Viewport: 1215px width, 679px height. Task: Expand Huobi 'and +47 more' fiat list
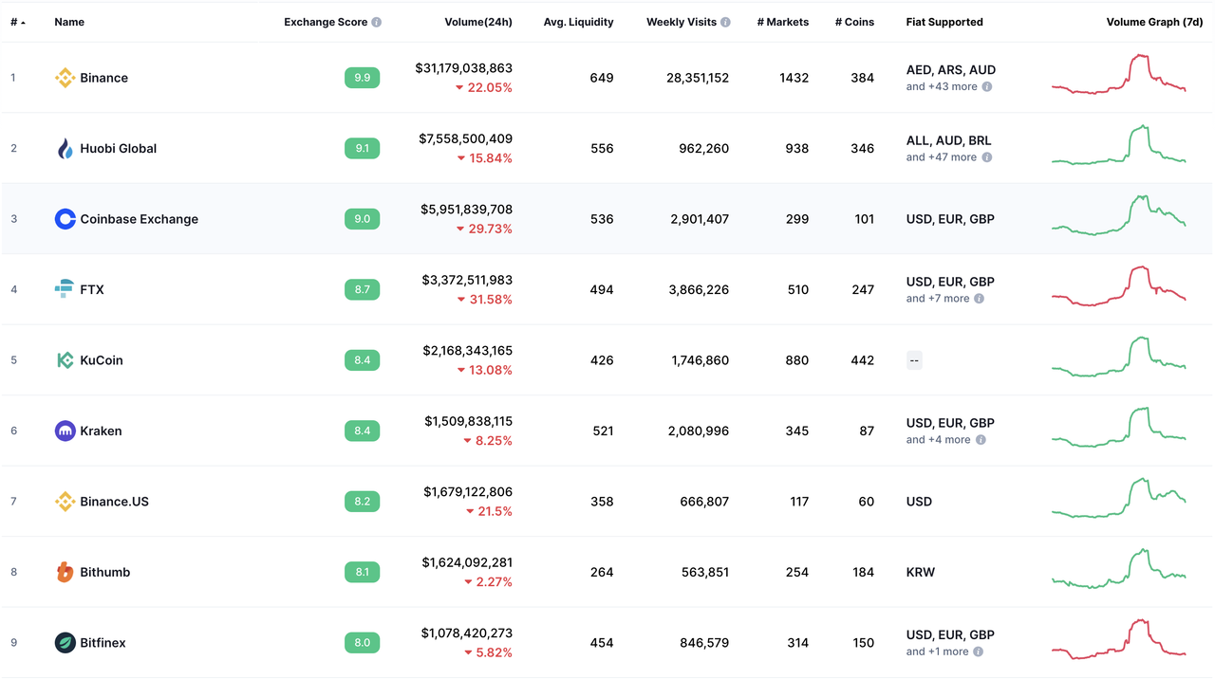(942, 157)
